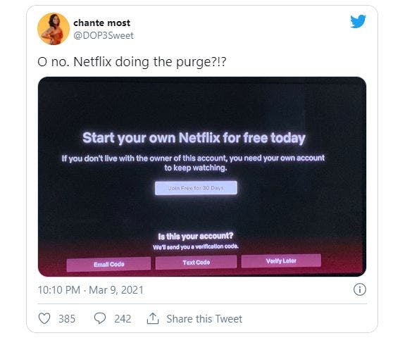Open chante most's profile avatar
The height and width of the screenshot is (338, 393).
pyautogui.click(x=54, y=29)
